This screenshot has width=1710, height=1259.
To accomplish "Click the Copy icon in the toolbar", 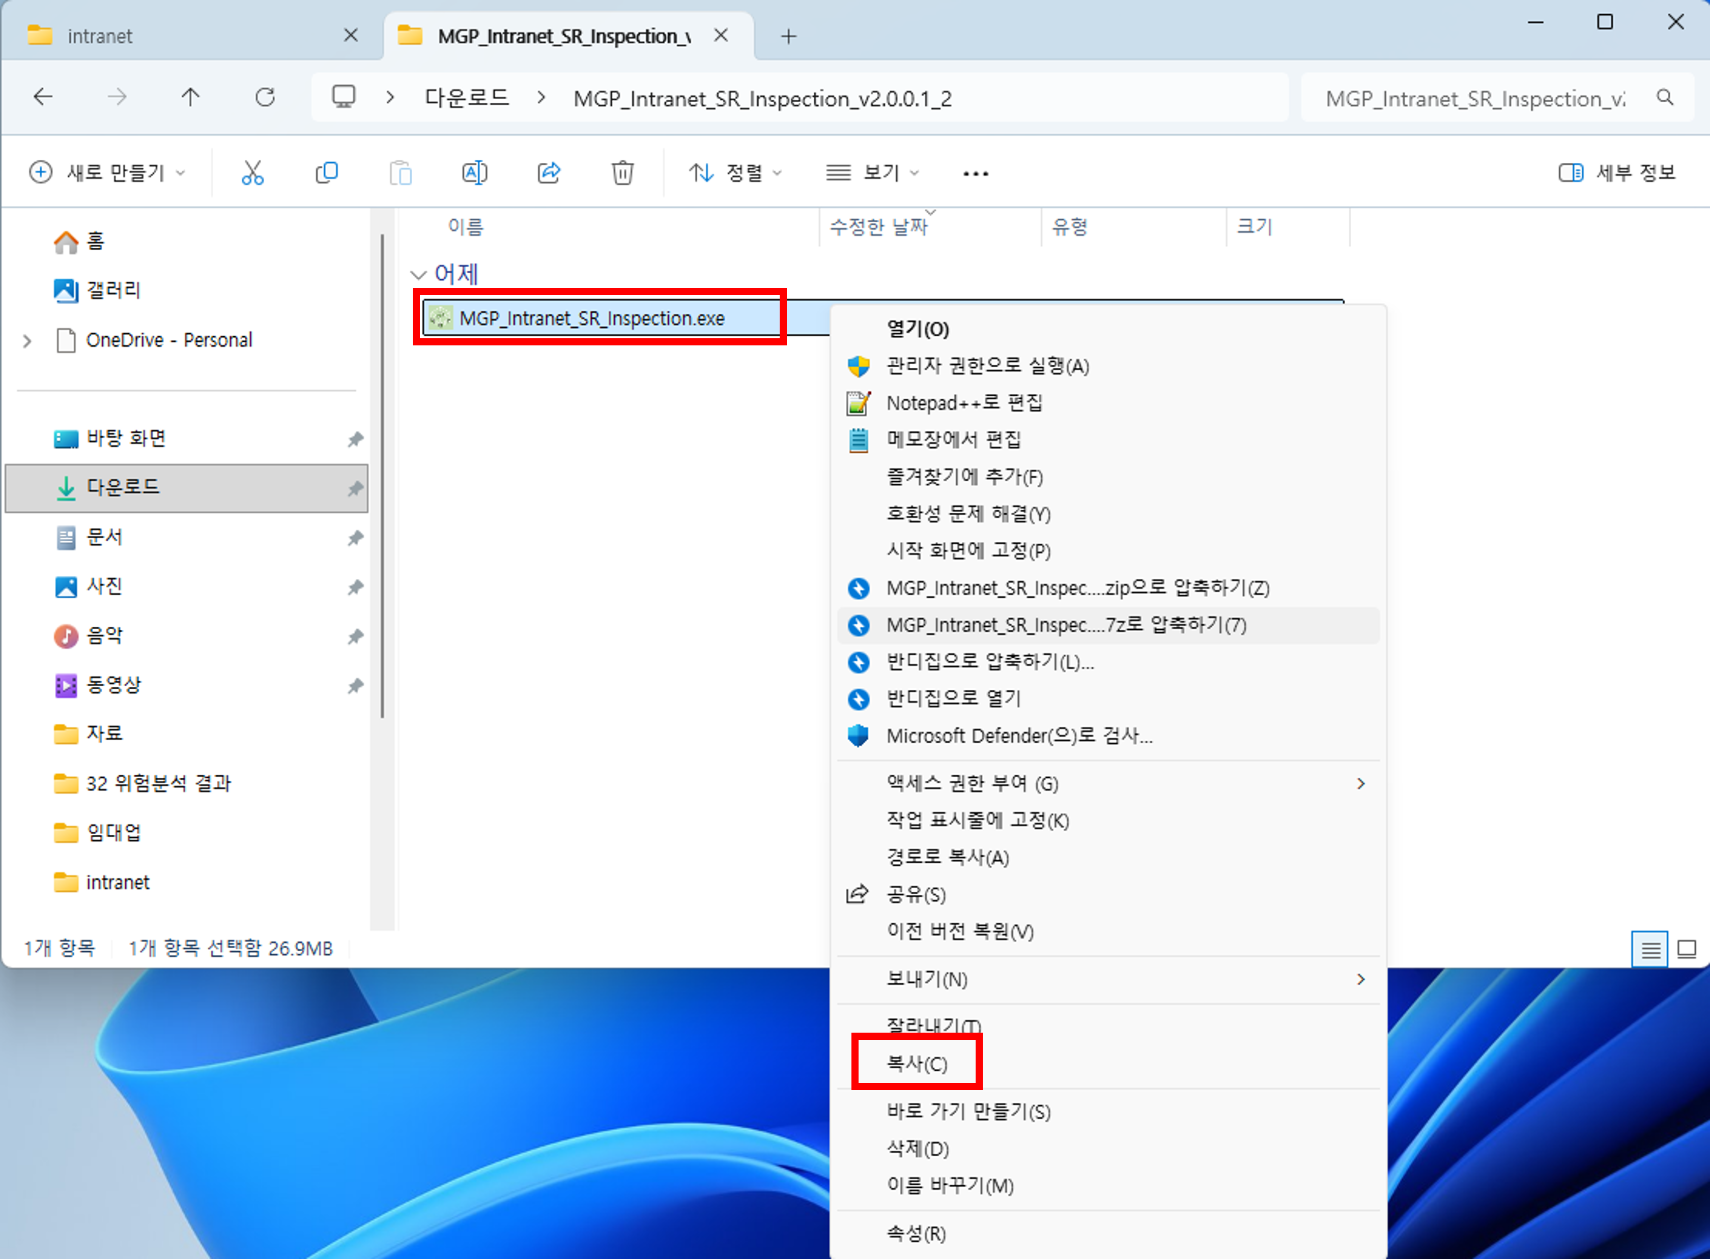I will [x=326, y=172].
